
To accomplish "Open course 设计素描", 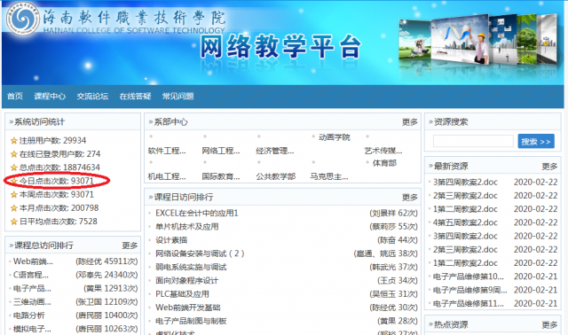I will [171, 240].
